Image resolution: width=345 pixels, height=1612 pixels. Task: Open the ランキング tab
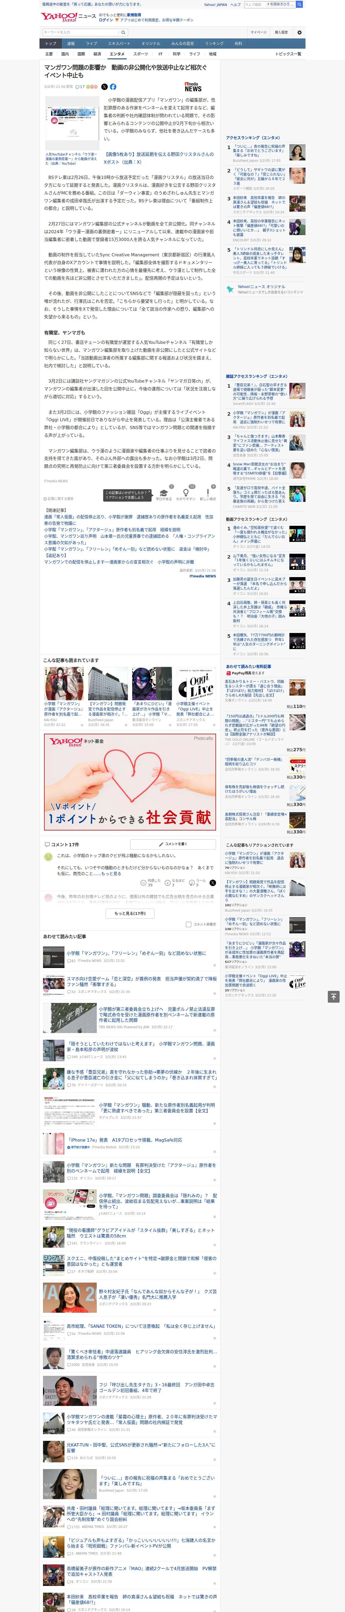(x=214, y=43)
